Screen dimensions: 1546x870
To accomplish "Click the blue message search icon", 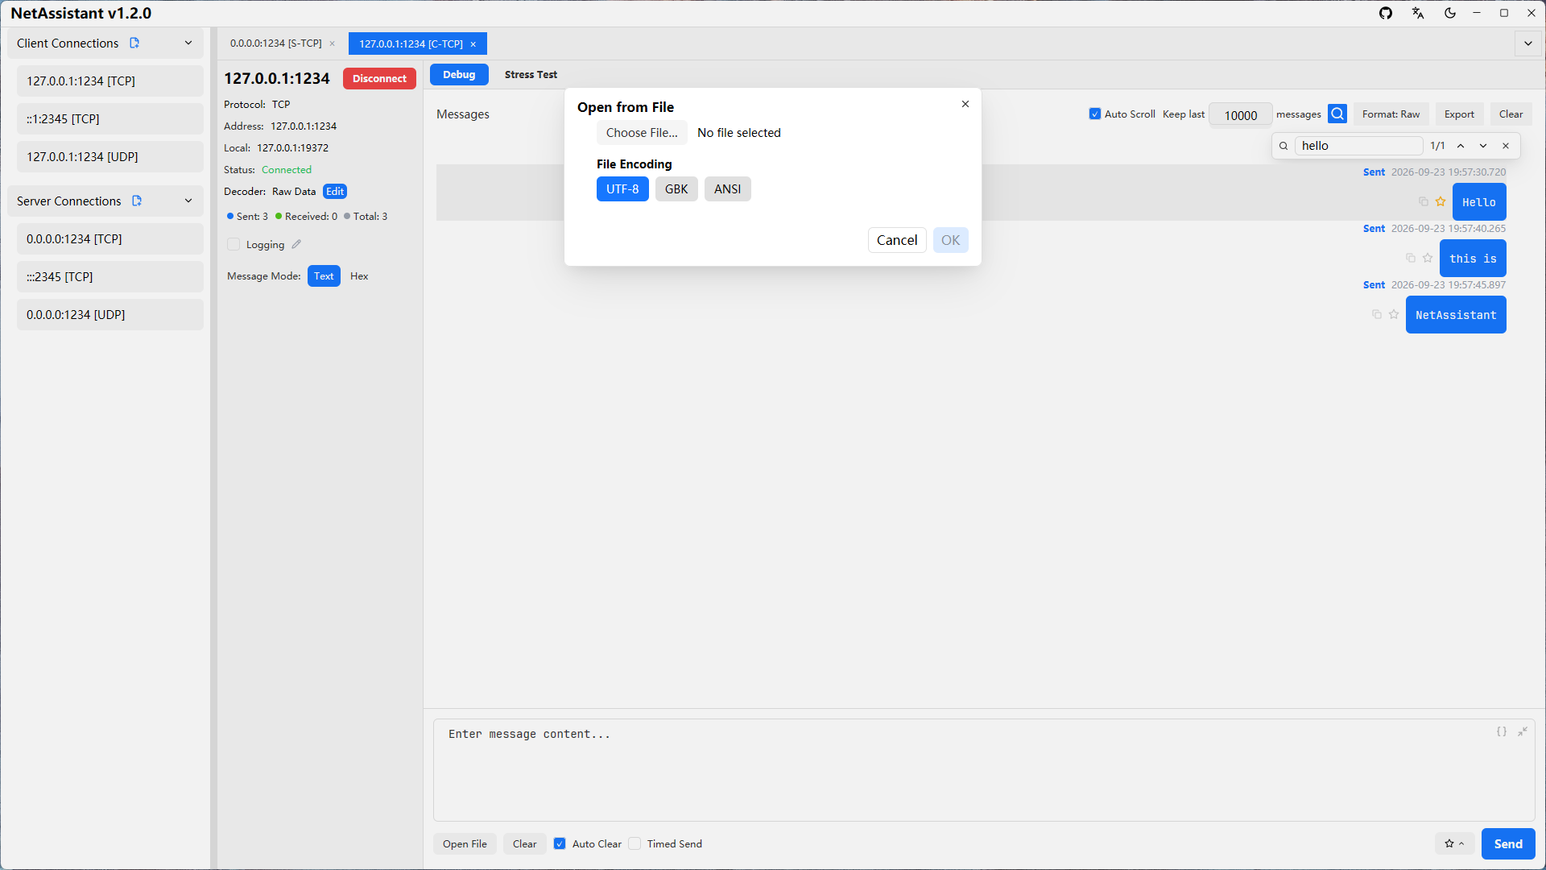I will pyautogui.click(x=1337, y=114).
